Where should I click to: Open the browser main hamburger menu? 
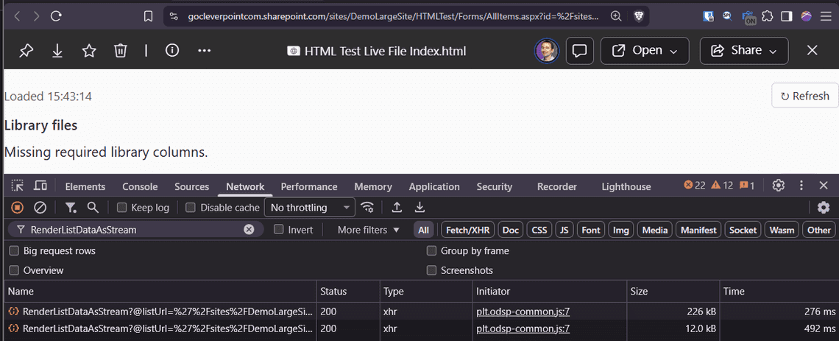[x=826, y=17]
